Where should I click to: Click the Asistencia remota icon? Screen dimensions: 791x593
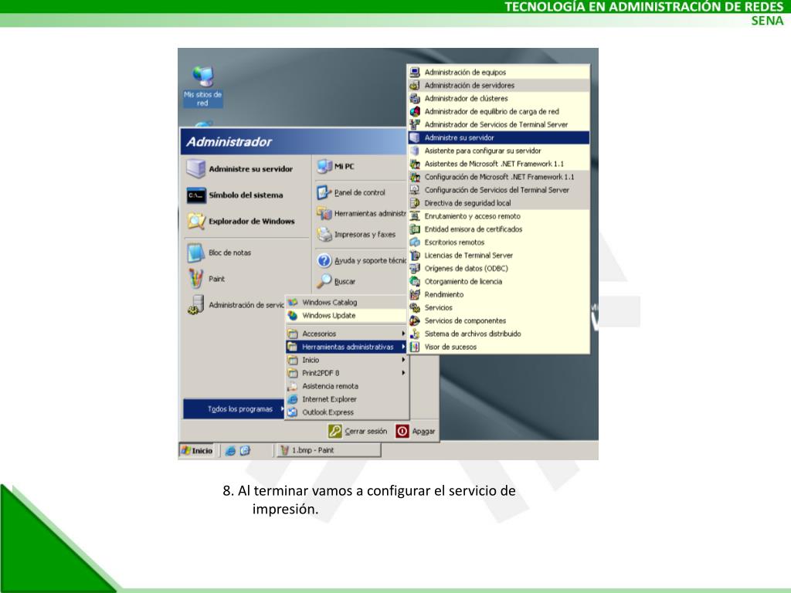(x=293, y=386)
